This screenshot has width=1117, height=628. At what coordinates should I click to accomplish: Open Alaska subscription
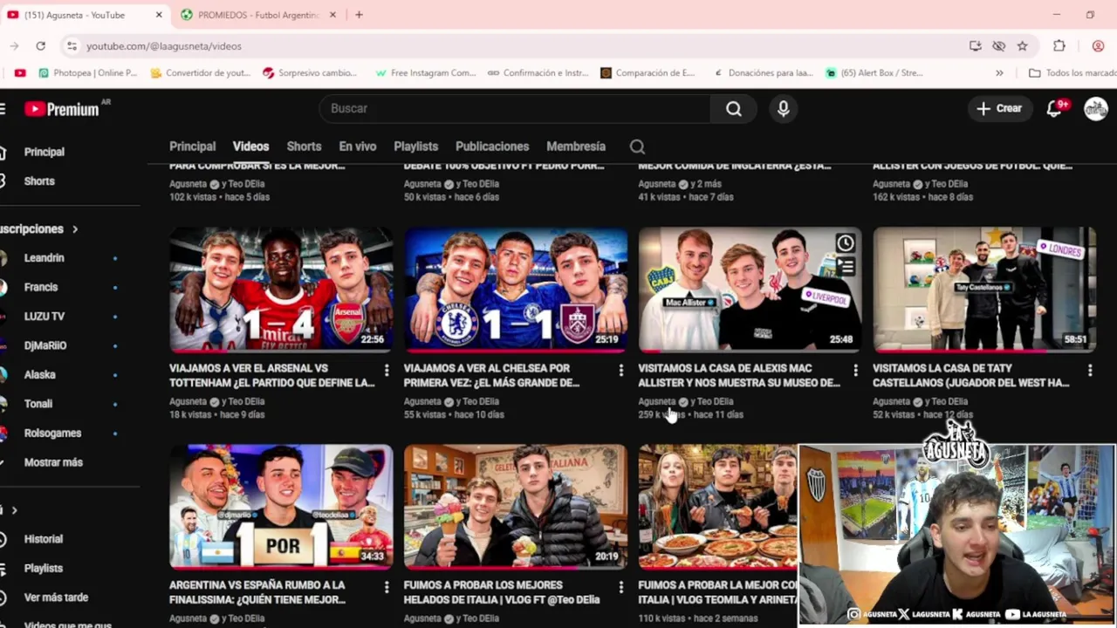39,375
